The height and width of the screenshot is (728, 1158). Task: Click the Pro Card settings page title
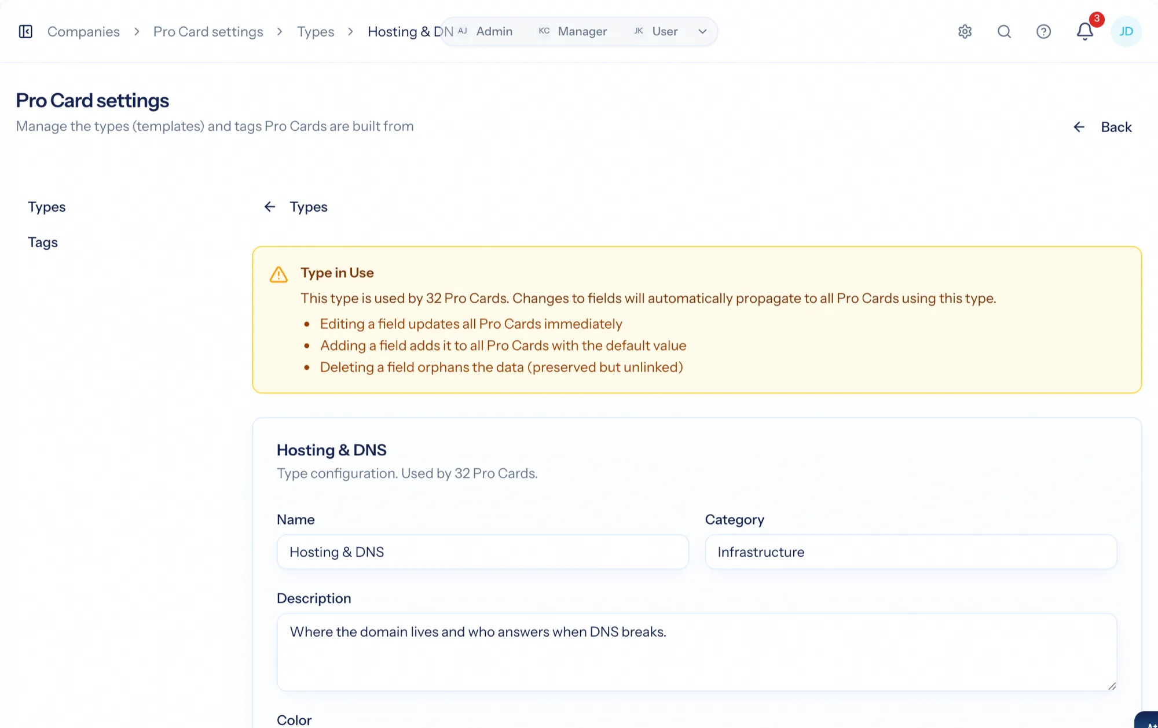click(x=93, y=100)
